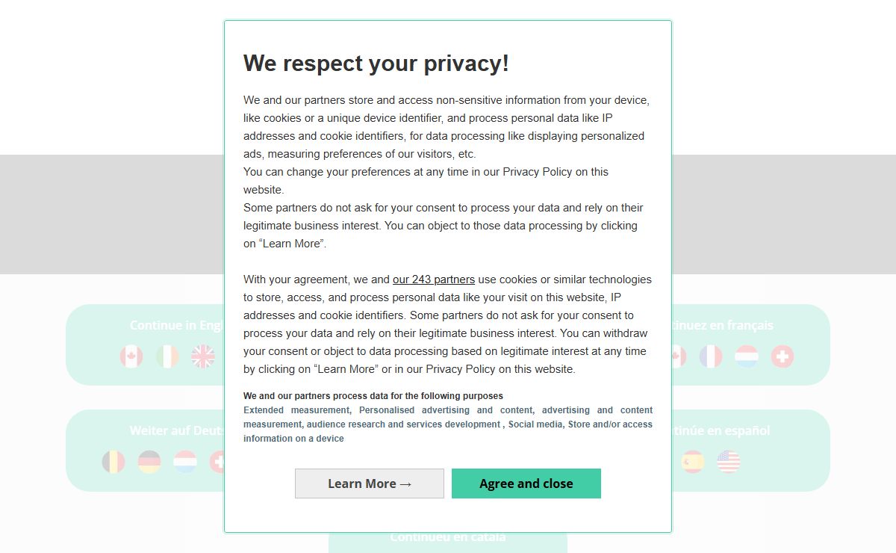Click the Luxembourg flag in the Deutsch panel
Image resolution: width=896 pixels, height=553 pixels.
[185, 462]
